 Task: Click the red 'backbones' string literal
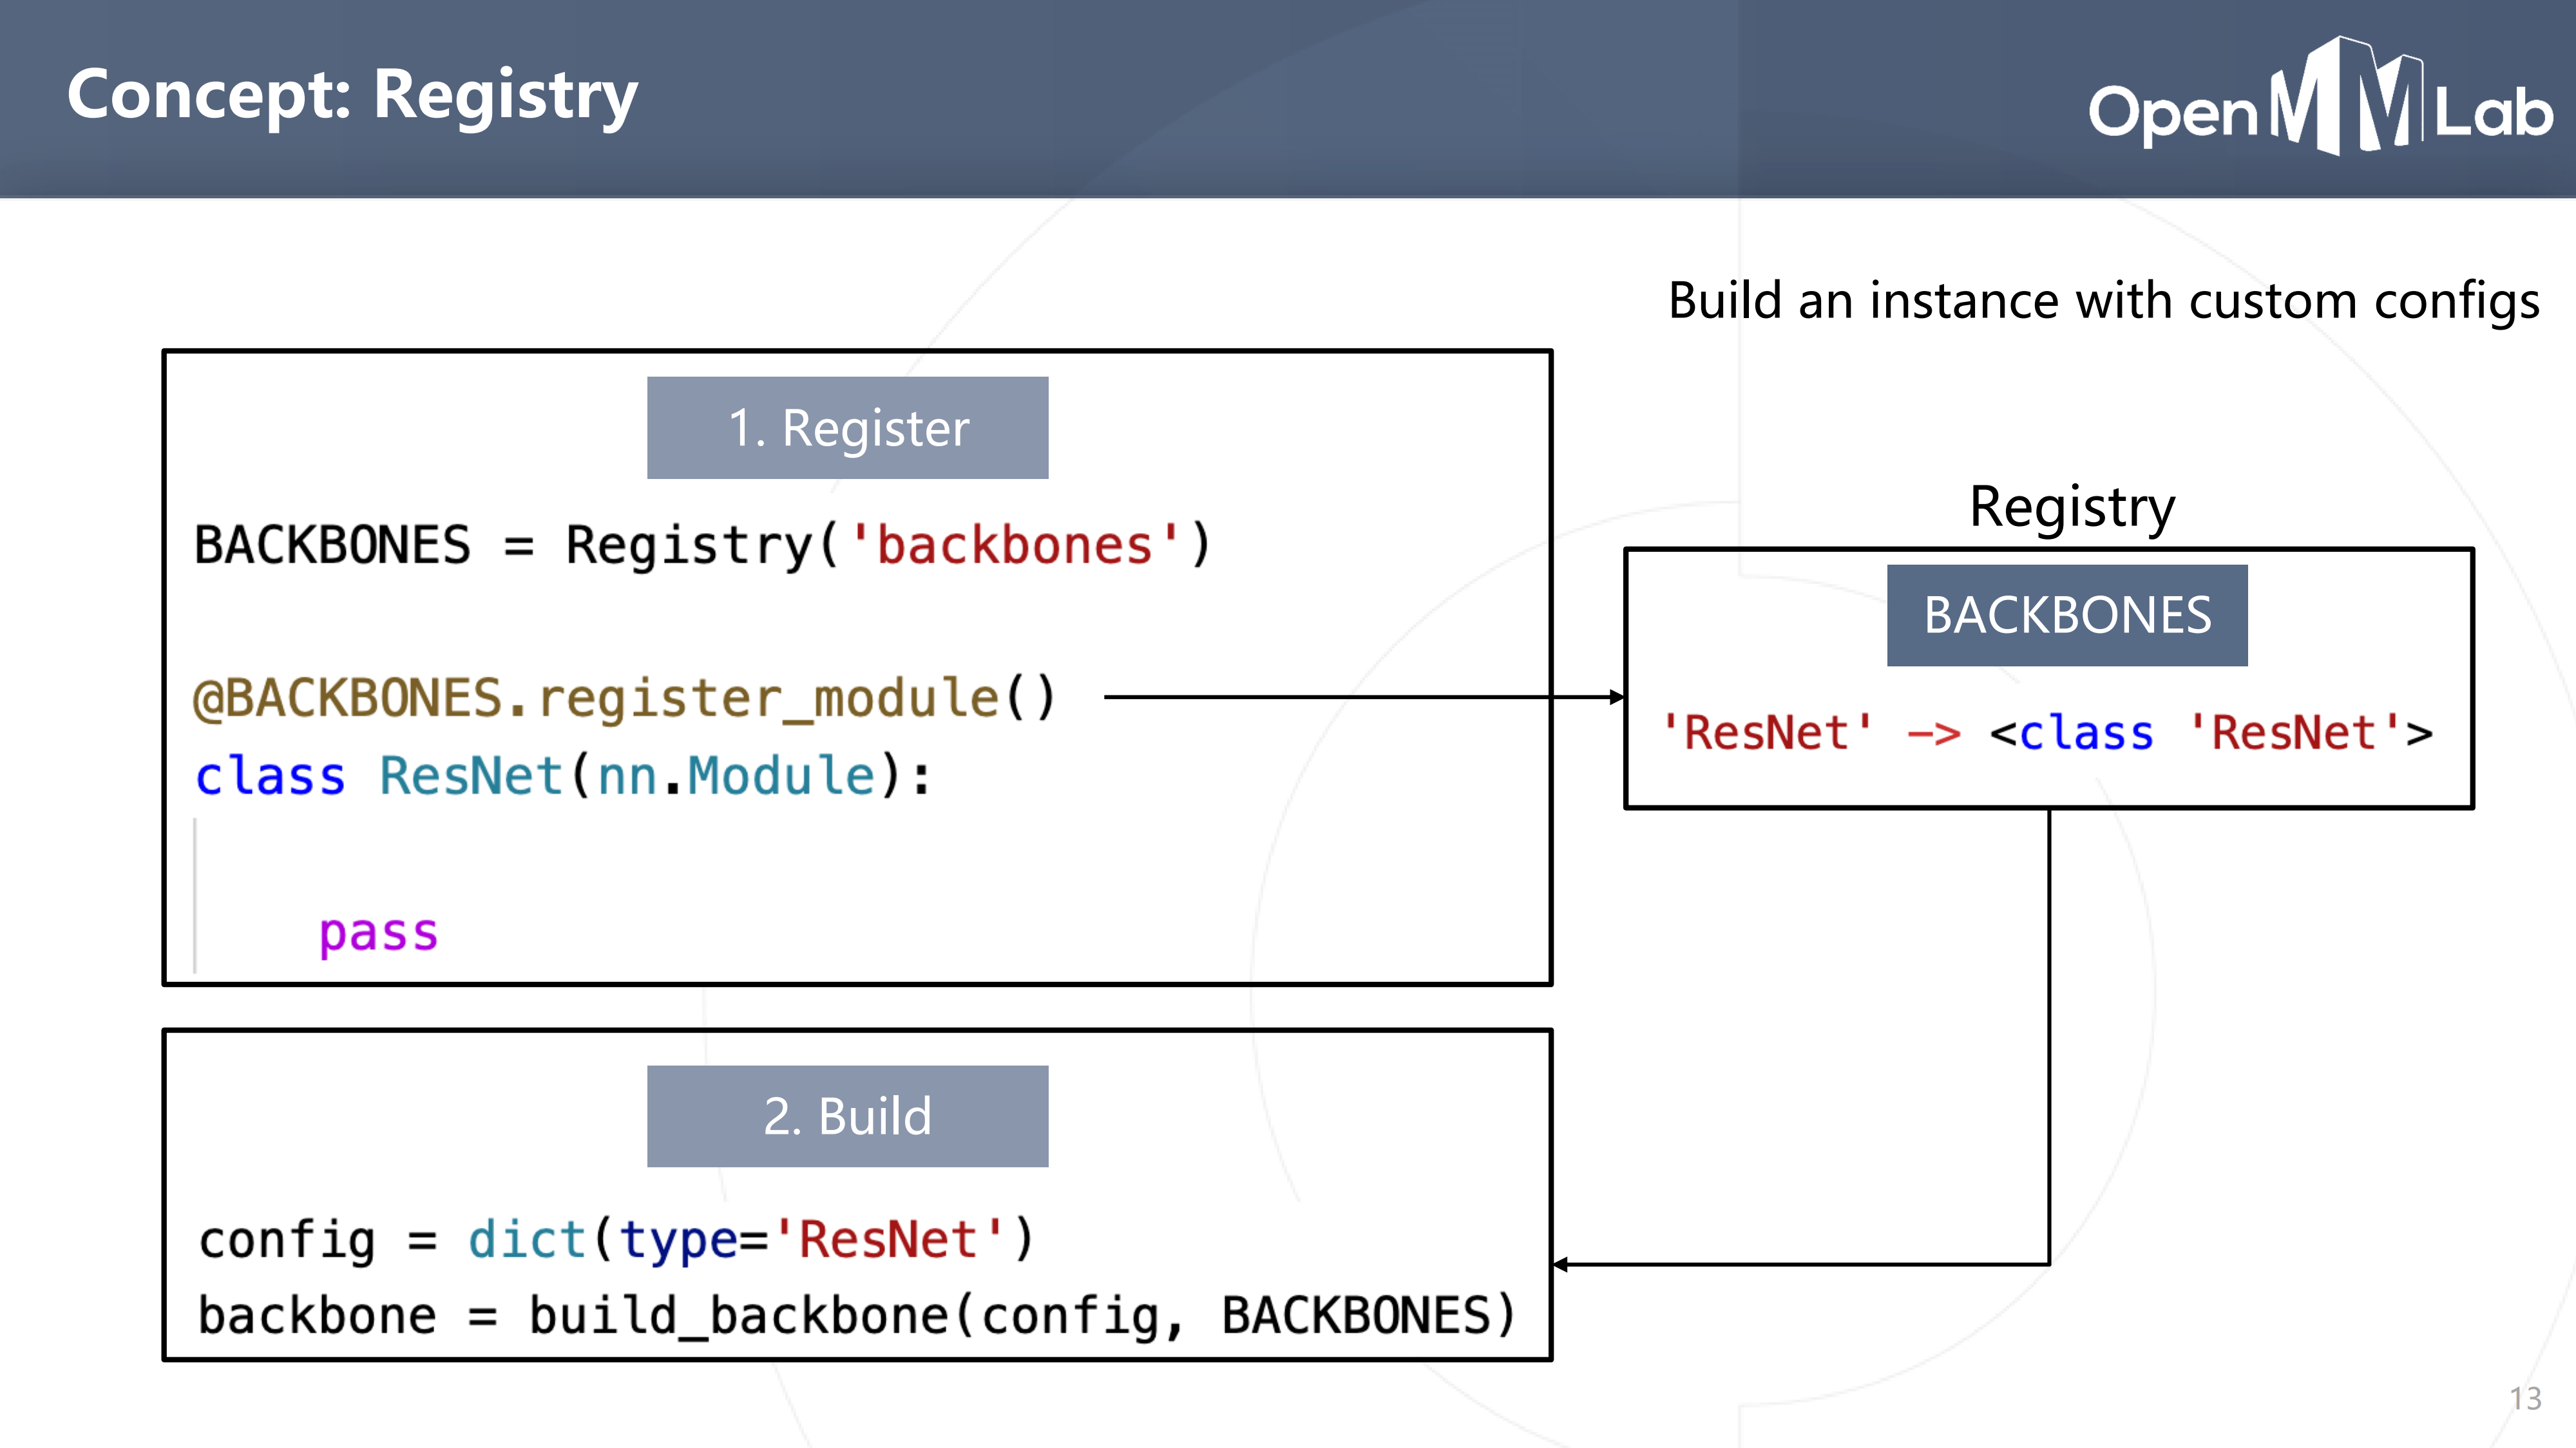click(x=1014, y=545)
